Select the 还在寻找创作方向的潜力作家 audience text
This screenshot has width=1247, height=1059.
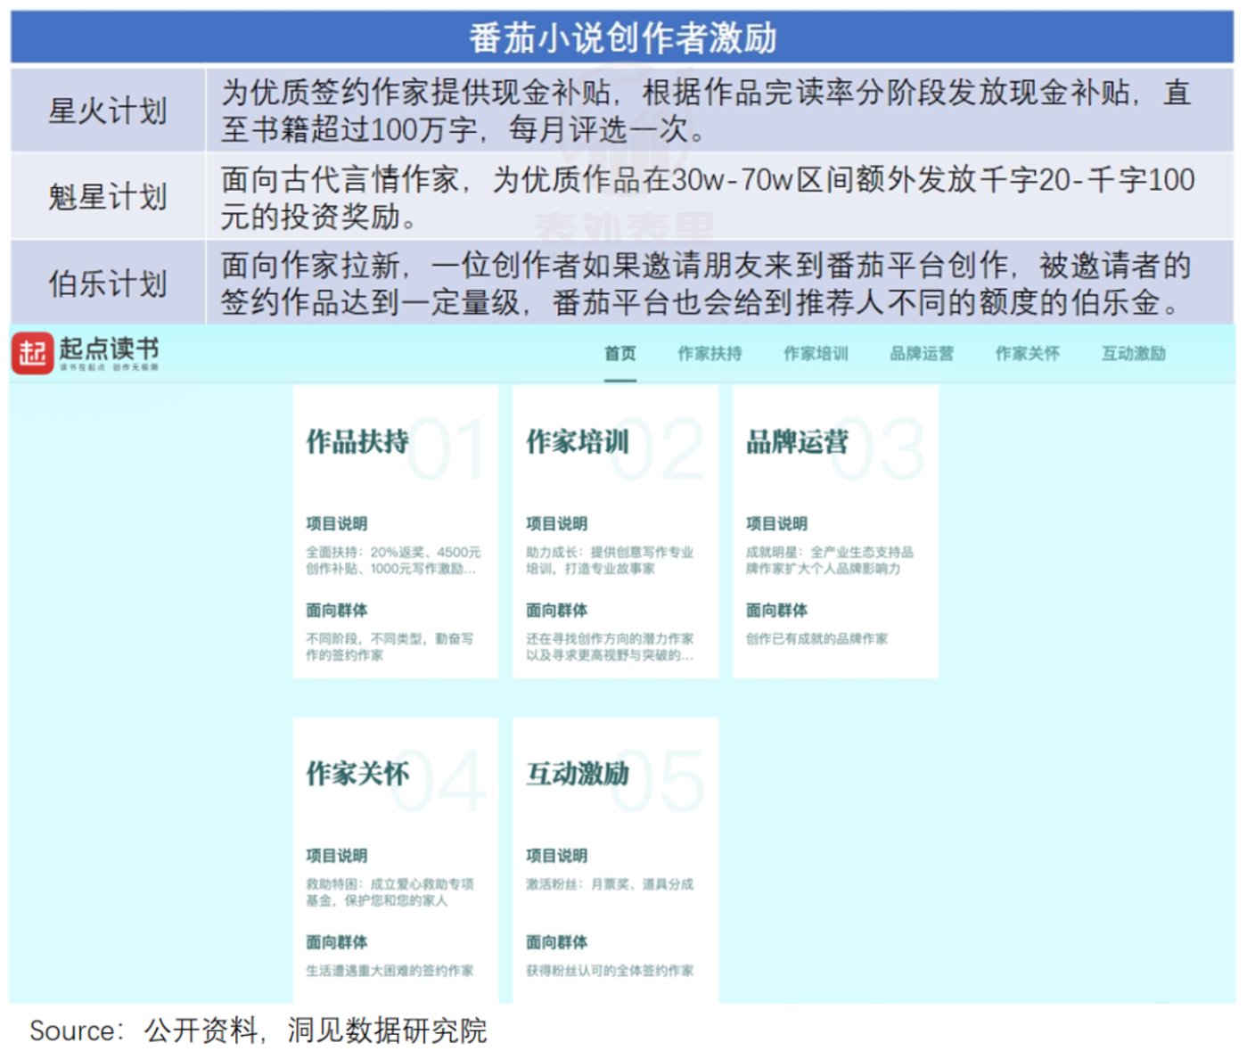610,647
